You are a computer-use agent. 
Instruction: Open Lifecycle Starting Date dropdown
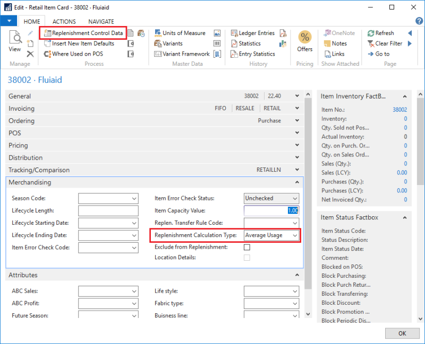click(x=134, y=223)
